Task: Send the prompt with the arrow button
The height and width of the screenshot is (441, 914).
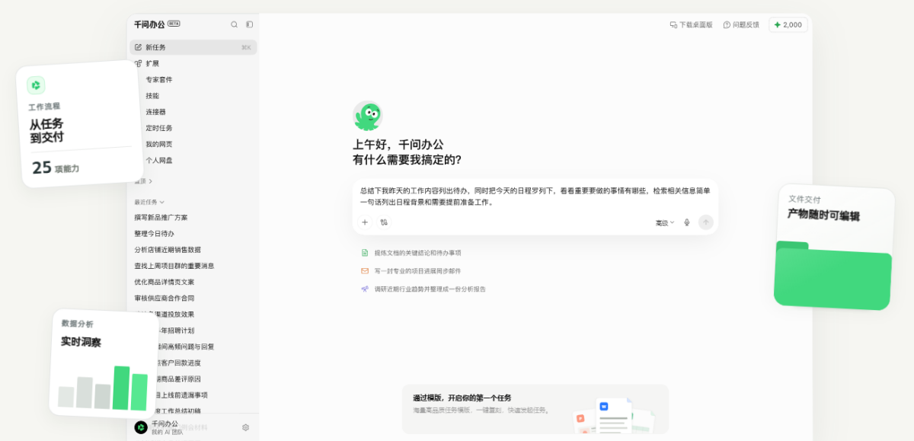Action: [x=706, y=222]
